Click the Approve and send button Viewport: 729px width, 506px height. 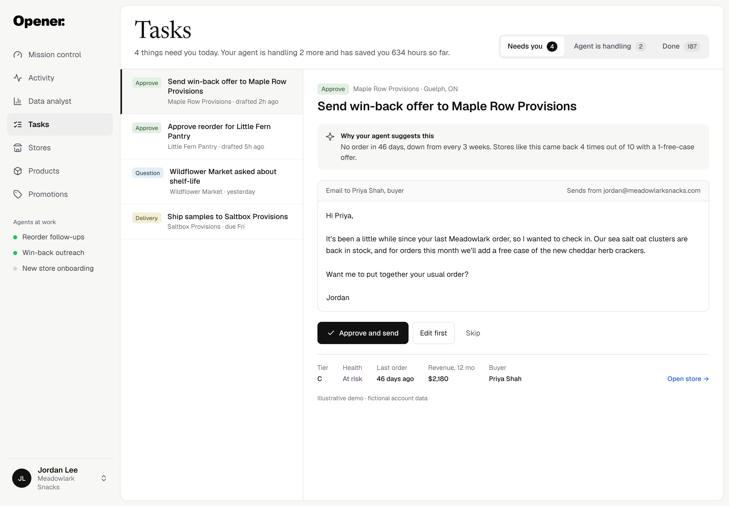coord(362,333)
